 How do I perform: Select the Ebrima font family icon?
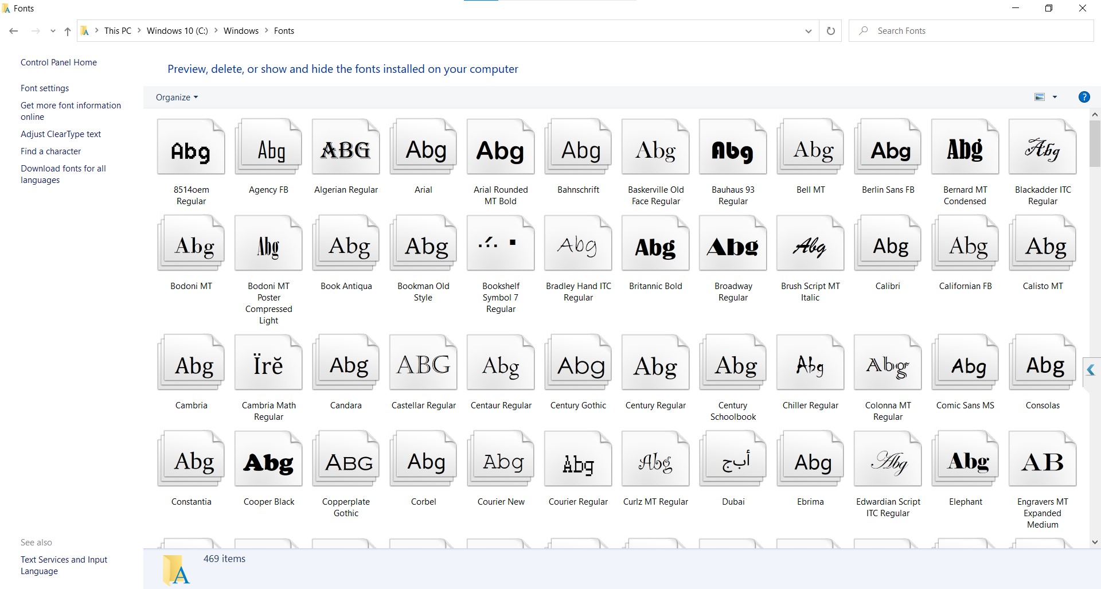click(810, 459)
